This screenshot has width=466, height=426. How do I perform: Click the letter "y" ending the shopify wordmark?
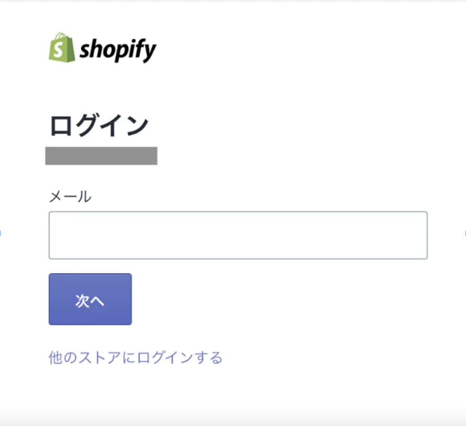(x=150, y=51)
